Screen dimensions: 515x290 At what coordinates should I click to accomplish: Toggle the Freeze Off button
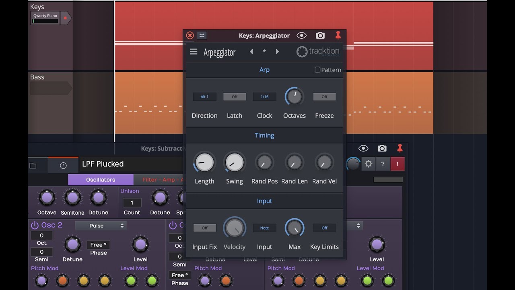(x=324, y=97)
